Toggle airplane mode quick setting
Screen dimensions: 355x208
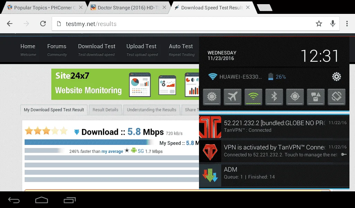pyautogui.click(x=233, y=97)
